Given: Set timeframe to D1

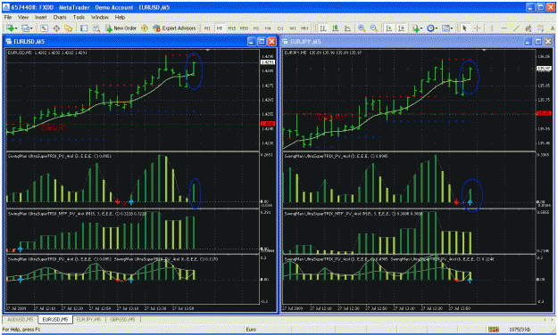Looking at the screenshot, I should click(x=280, y=28).
